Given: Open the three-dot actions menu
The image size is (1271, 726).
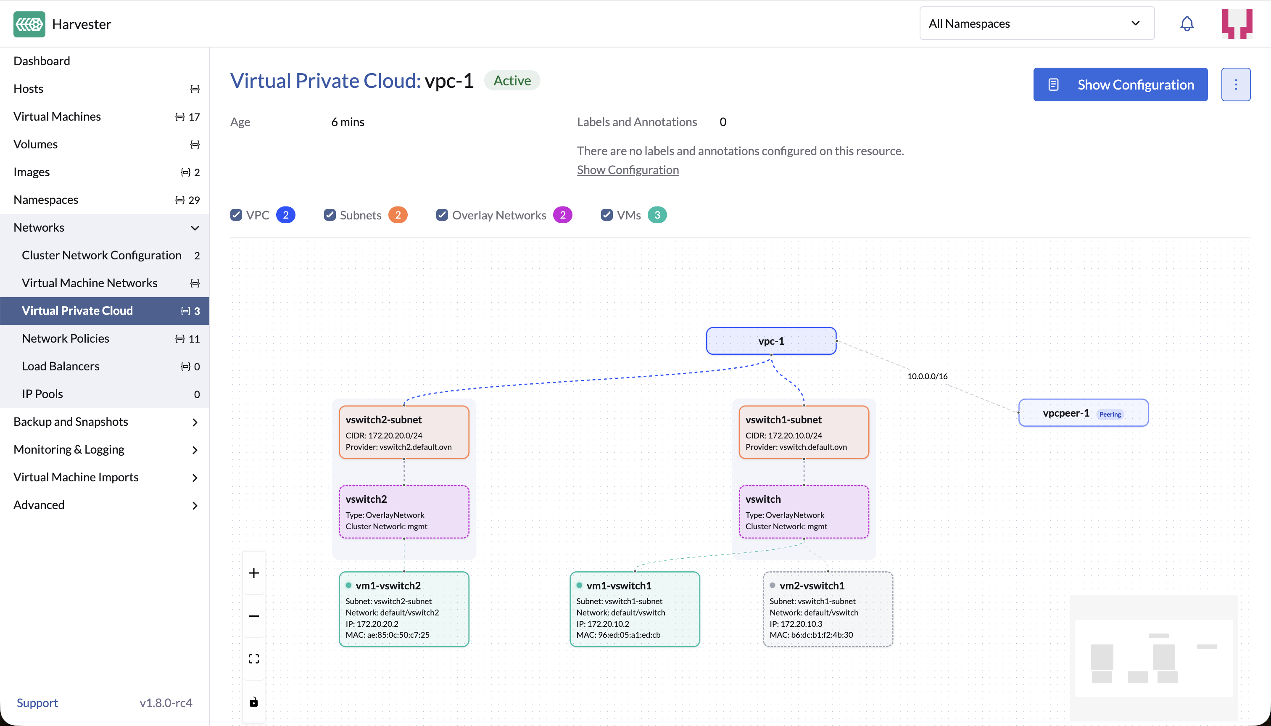Looking at the screenshot, I should (x=1236, y=84).
